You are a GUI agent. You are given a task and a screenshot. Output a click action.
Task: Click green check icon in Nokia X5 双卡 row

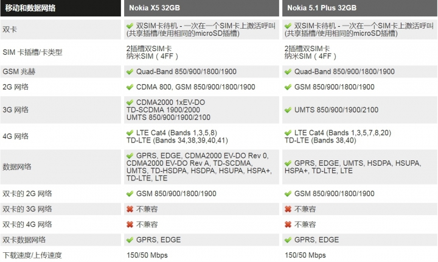pos(130,26)
